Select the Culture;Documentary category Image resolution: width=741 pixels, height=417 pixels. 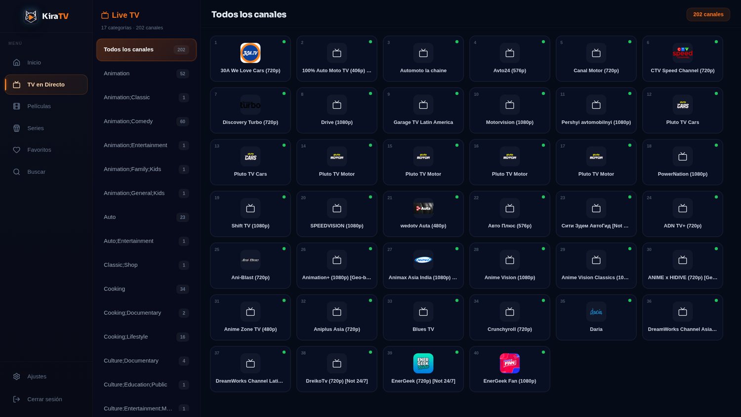[x=146, y=361]
